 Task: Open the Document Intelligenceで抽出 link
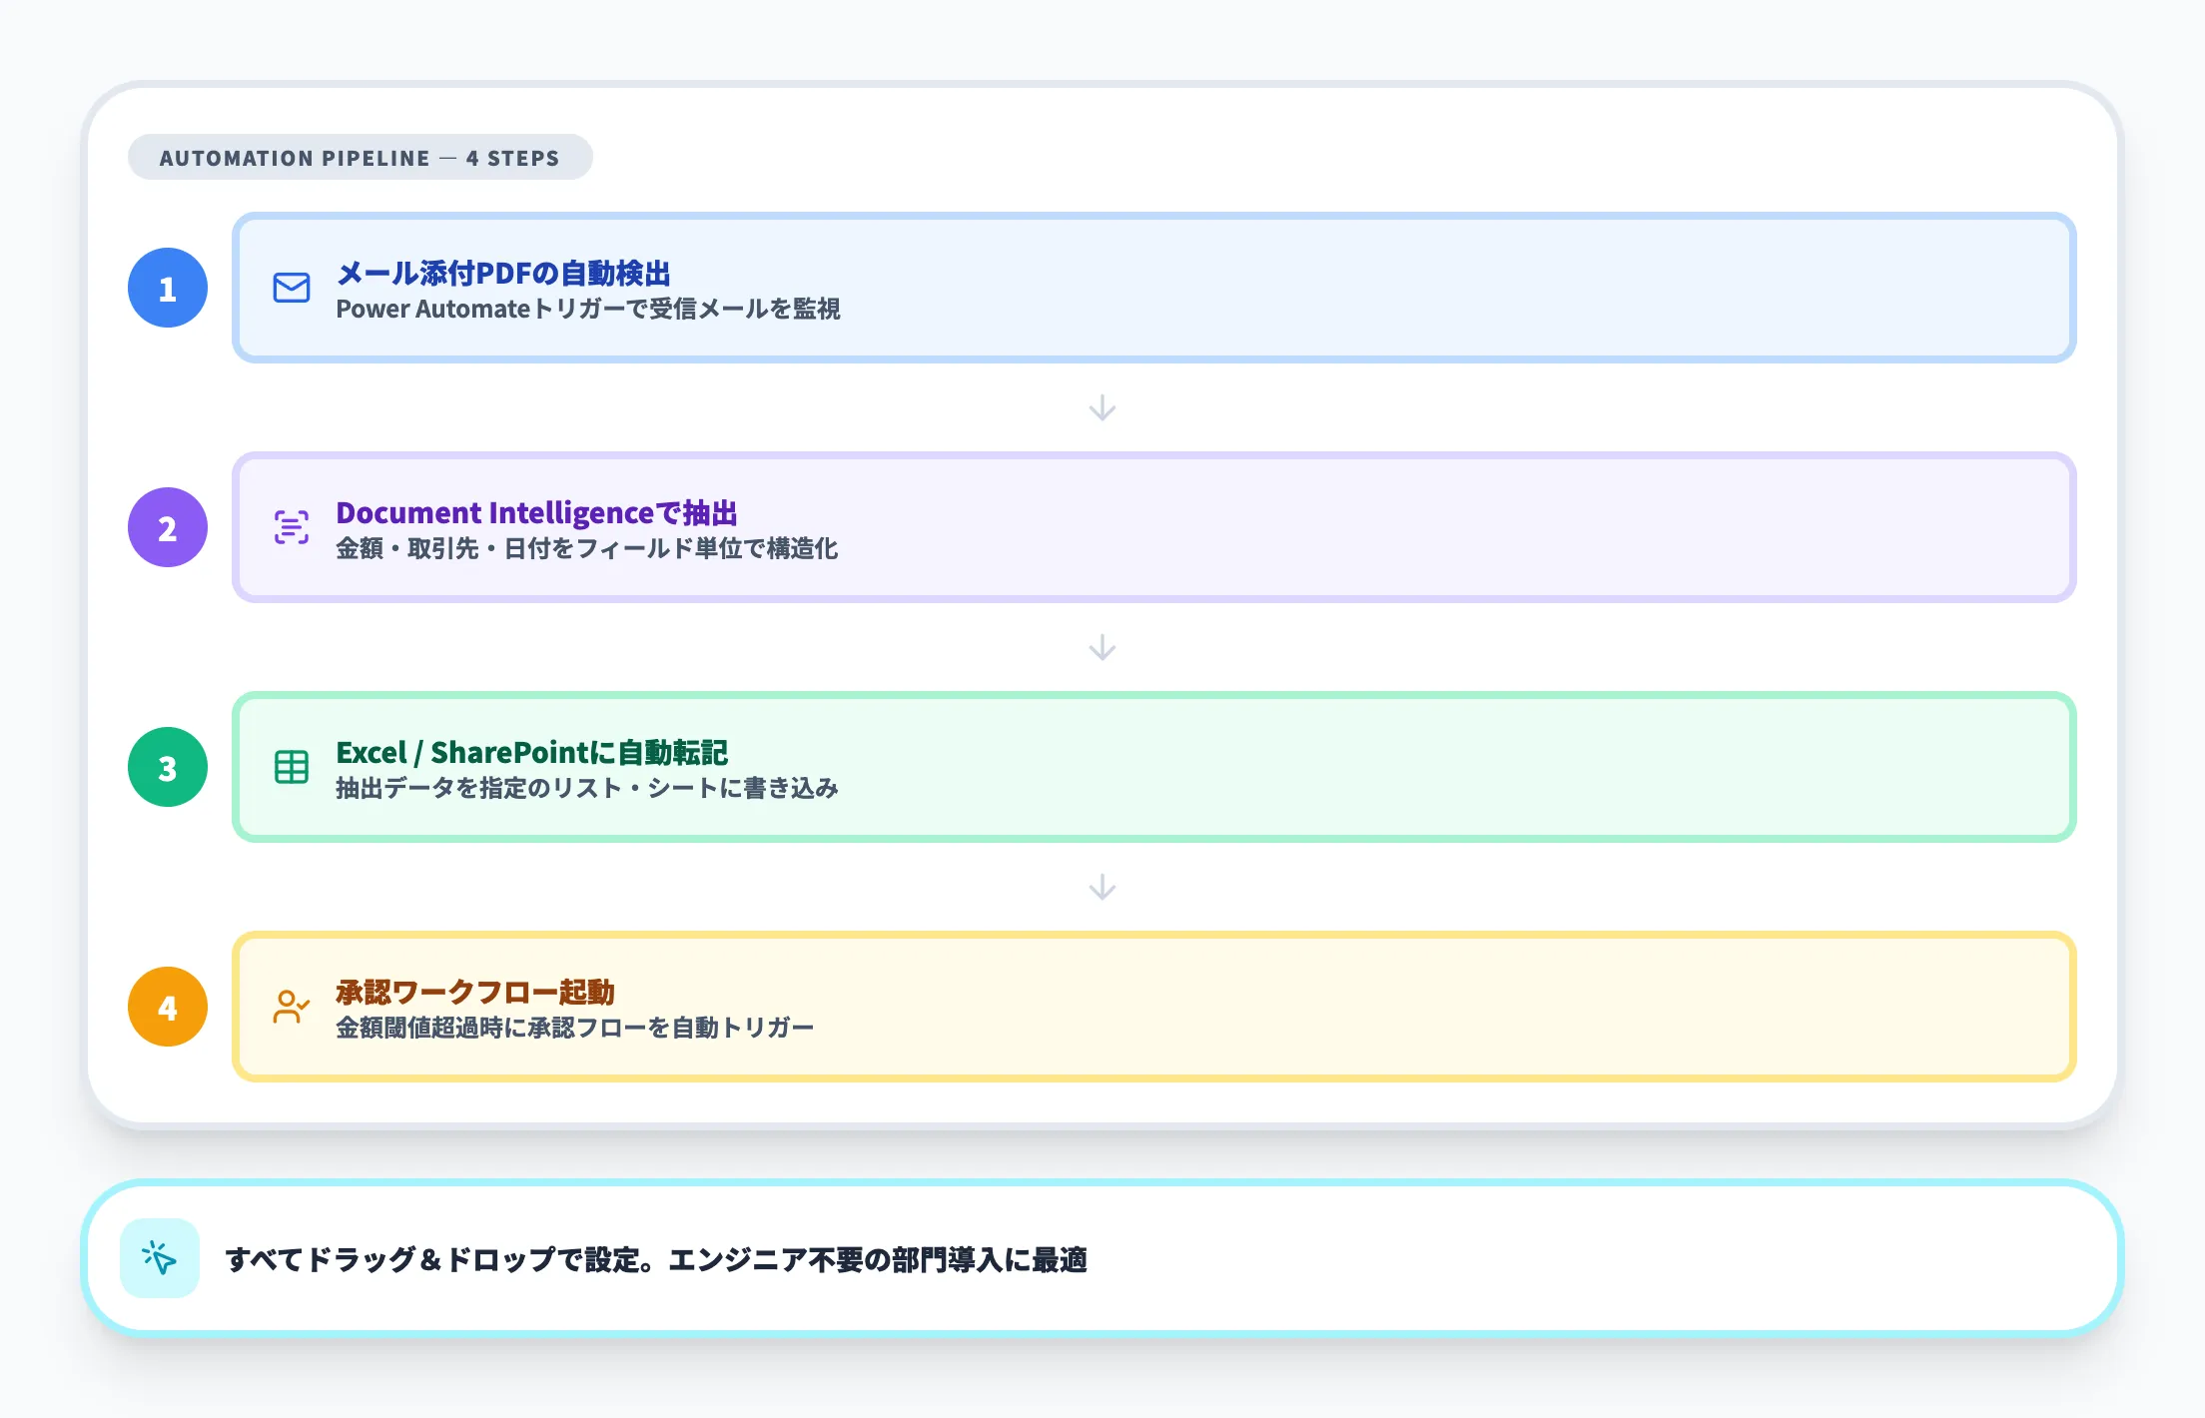pyautogui.click(x=537, y=512)
